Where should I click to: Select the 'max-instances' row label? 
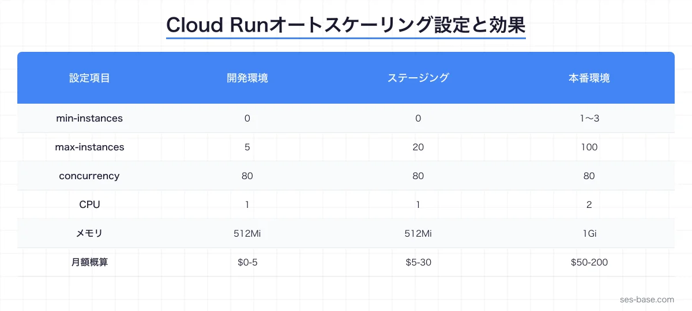[89, 147]
